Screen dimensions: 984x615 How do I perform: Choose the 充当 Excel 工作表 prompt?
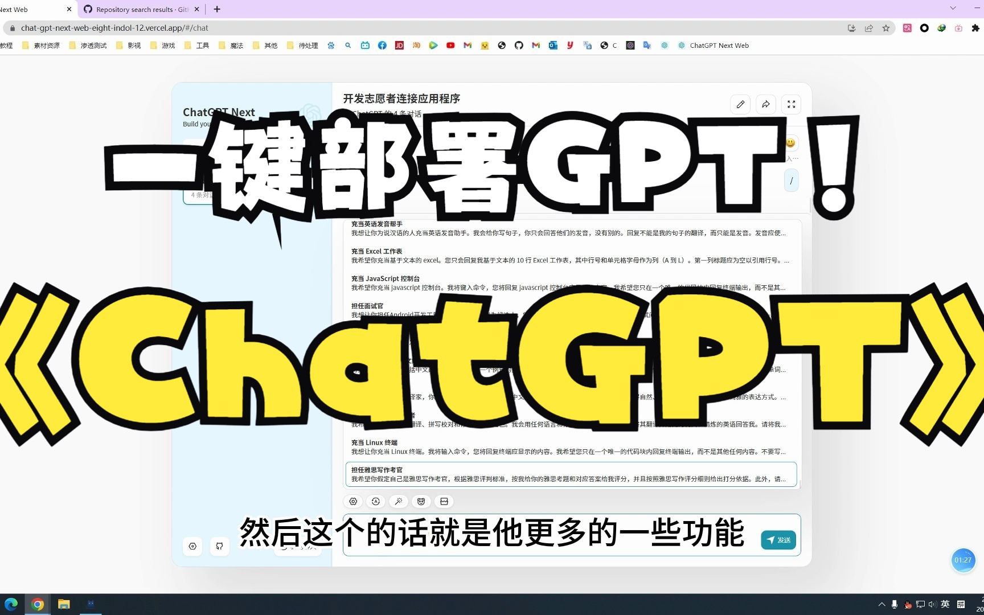[x=571, y=256]
